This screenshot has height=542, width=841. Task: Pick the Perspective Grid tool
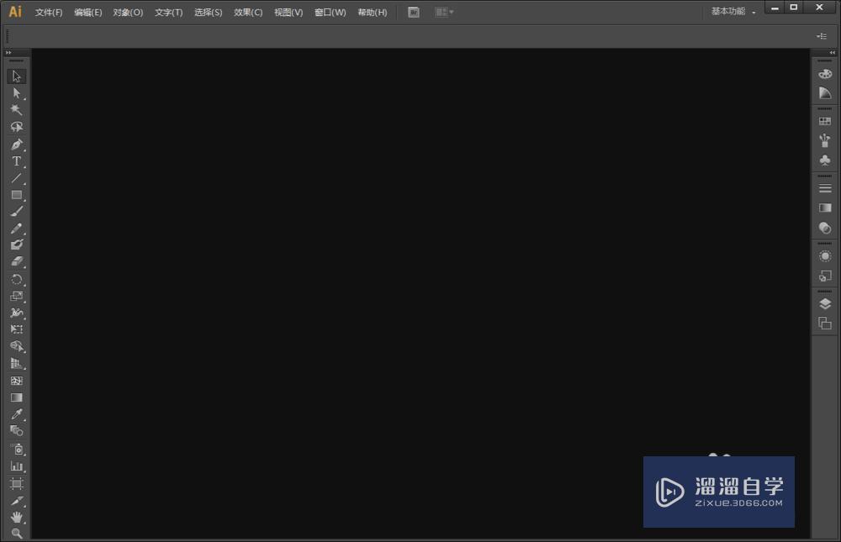coord(17,364)
